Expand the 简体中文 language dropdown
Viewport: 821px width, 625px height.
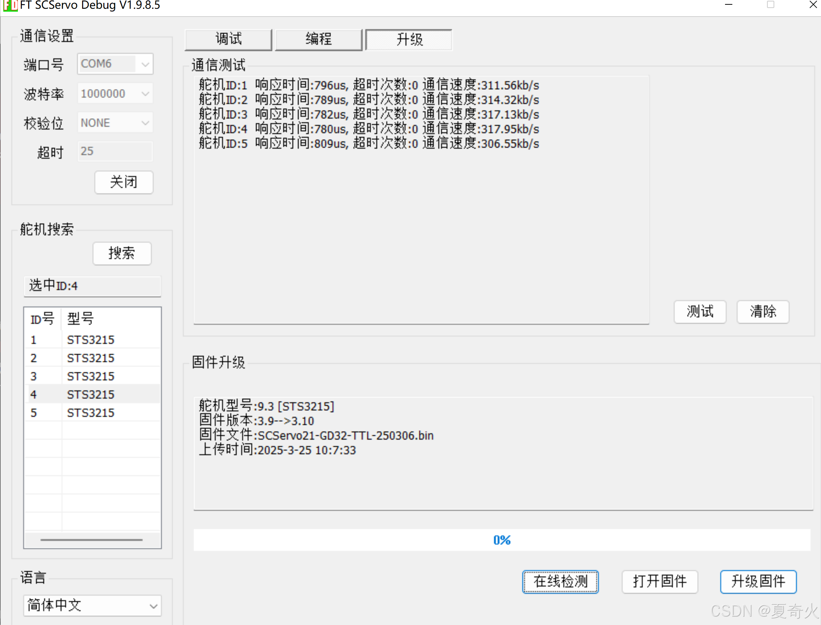(x=153, y=606)
